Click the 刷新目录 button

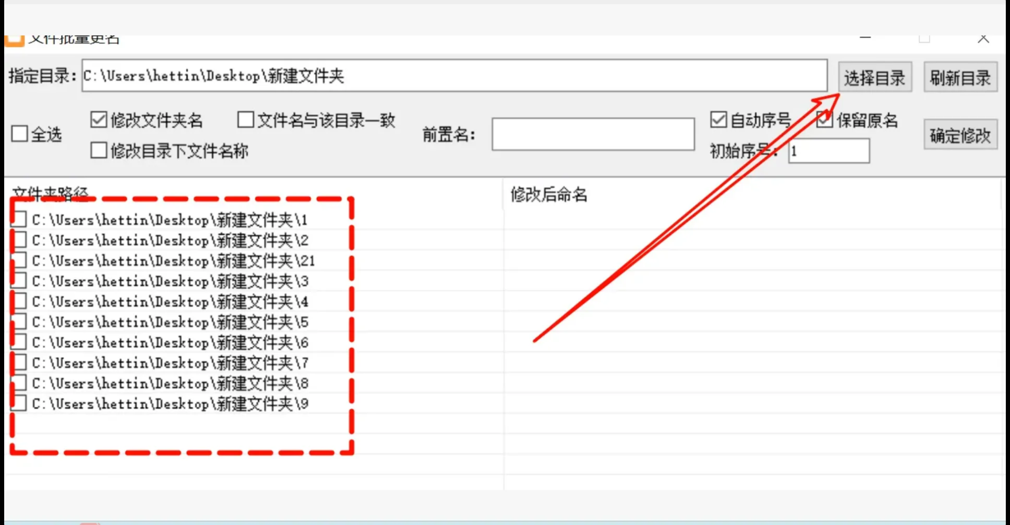[959, 77]
